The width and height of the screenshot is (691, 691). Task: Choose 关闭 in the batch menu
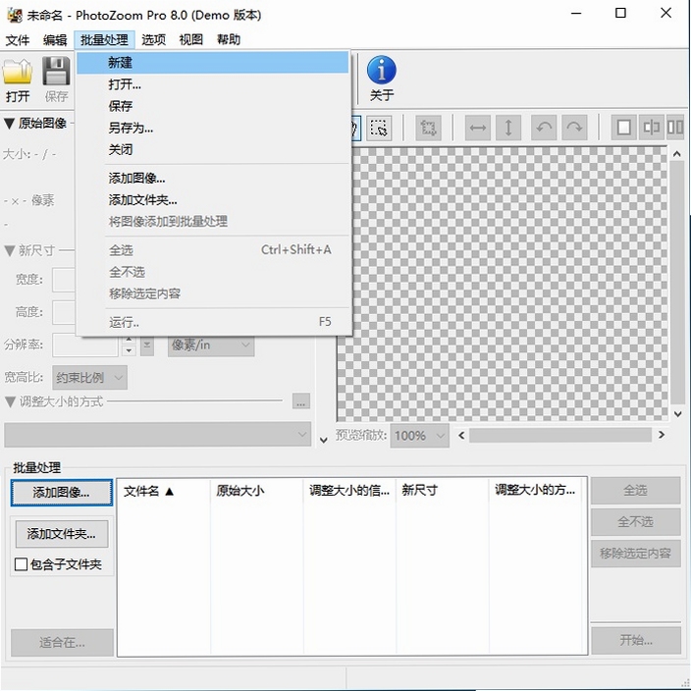[213, 150]
